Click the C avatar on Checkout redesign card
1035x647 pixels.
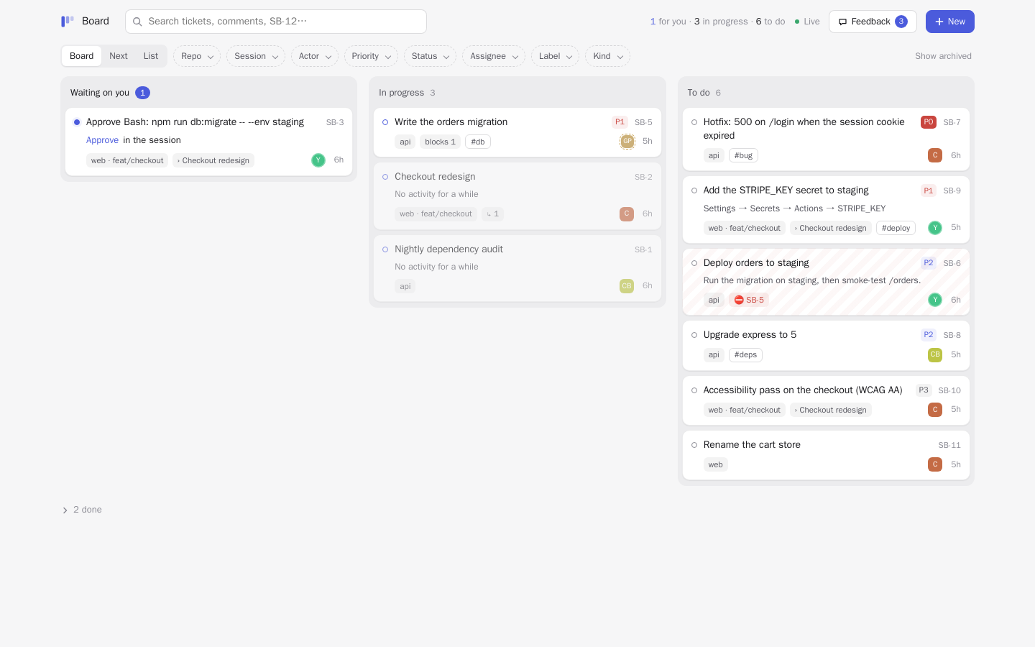point(627,214)
